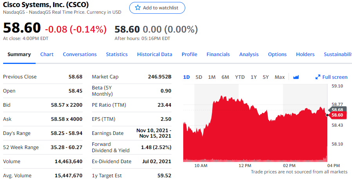Click the Full screen expand arrows icon
This screenshot has height=182, width=352.
[x=318, y=77]
